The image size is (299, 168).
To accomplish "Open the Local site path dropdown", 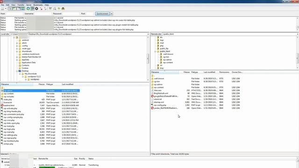I will tap(148, 34).
